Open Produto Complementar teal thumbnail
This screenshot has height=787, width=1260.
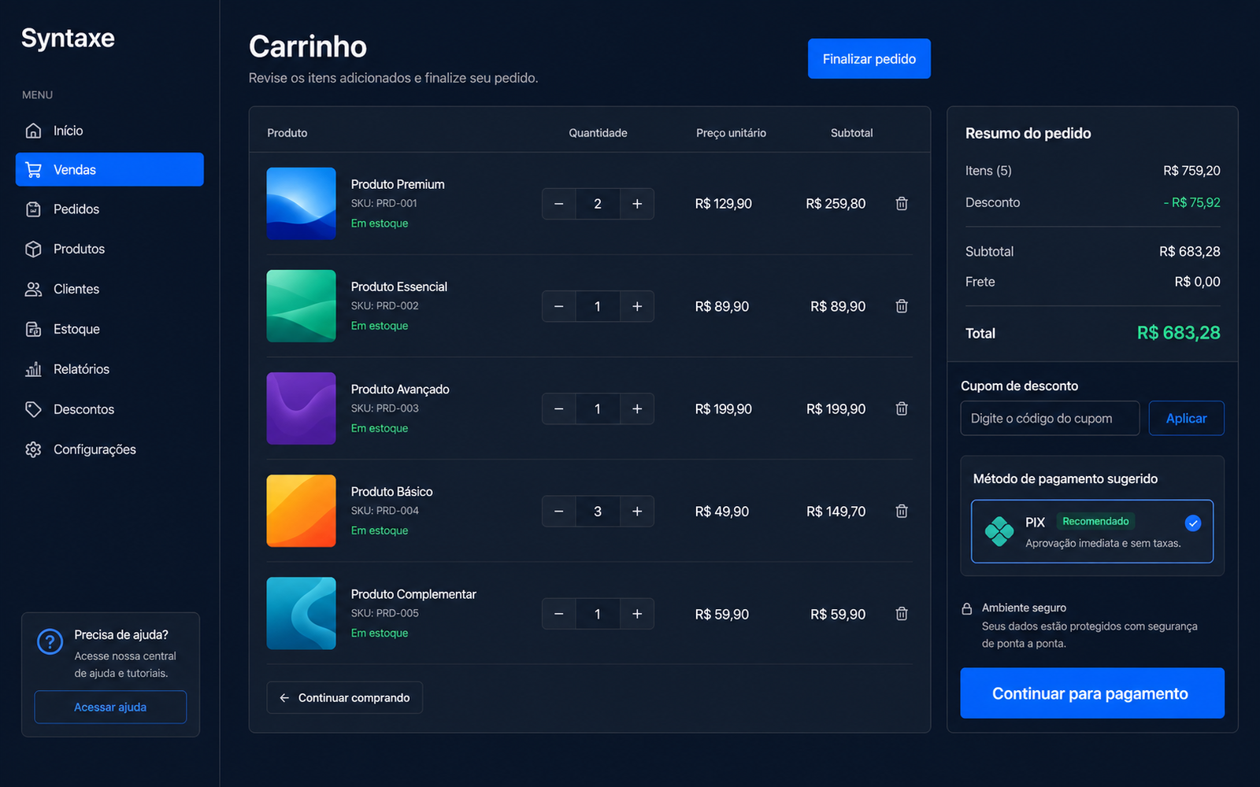pos(302,614)
